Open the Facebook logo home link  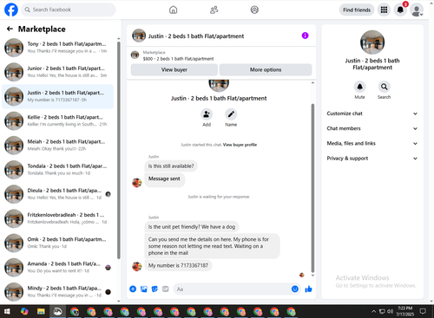[x=11, y=10]
